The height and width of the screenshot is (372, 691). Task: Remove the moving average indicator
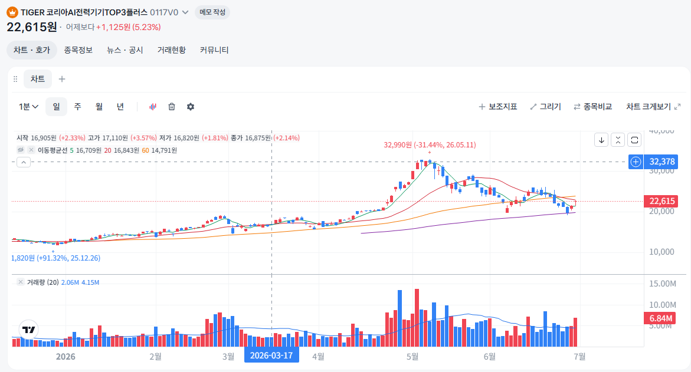tap(31, 150)
